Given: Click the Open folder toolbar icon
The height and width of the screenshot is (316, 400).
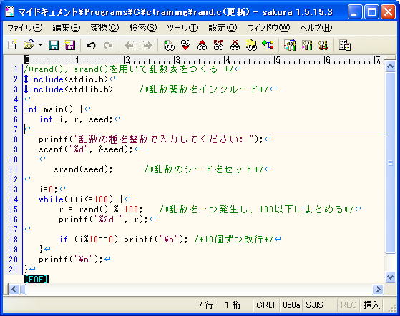Looking at the screenshot, I should (29, 45).
